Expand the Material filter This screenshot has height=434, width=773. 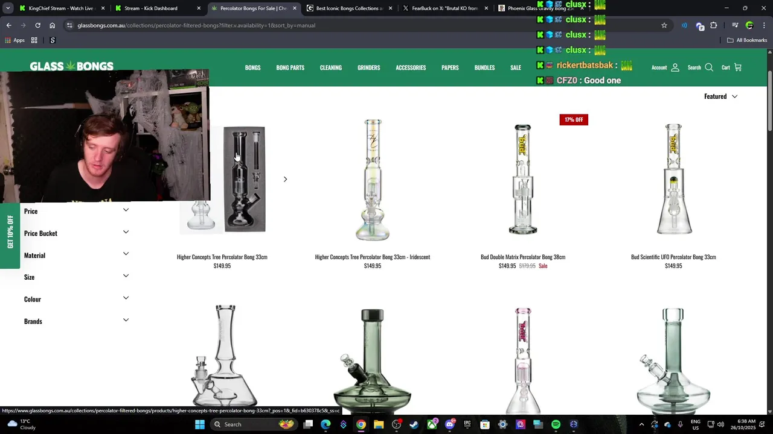76,256
